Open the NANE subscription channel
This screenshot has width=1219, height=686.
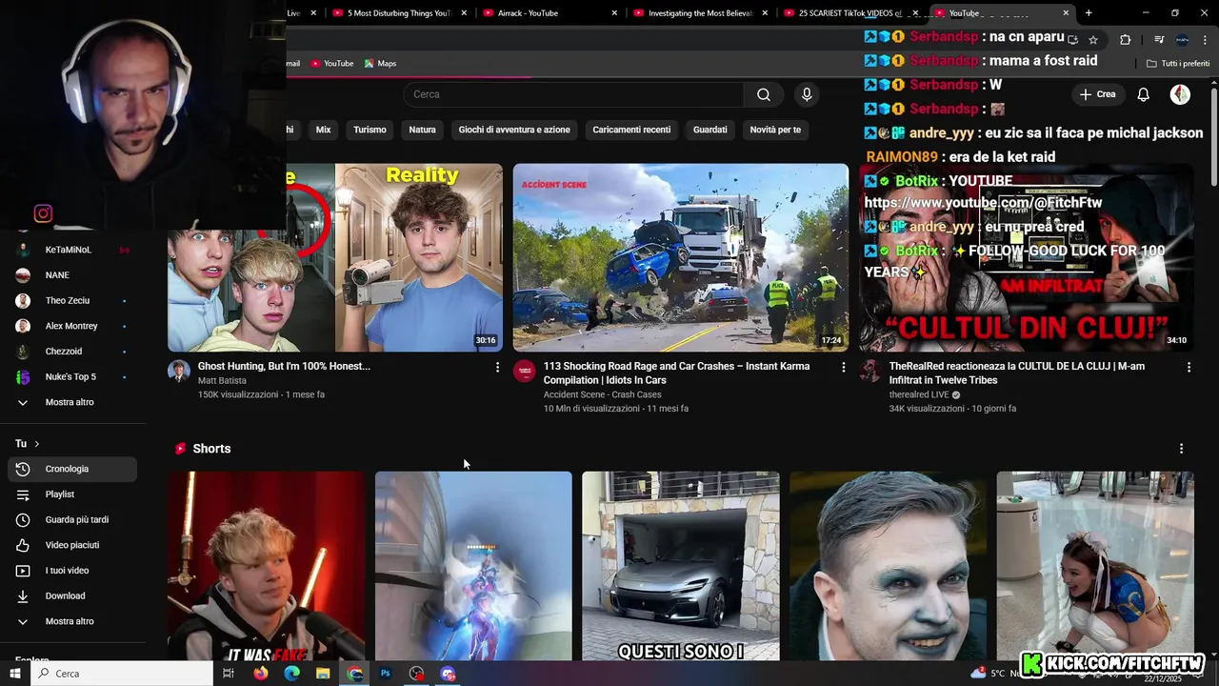click(72, 275)
